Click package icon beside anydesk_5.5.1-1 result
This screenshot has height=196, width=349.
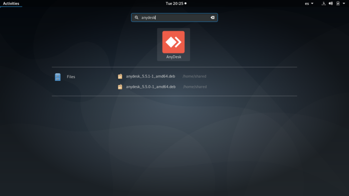pyautogui.click(x=120, y=76)
